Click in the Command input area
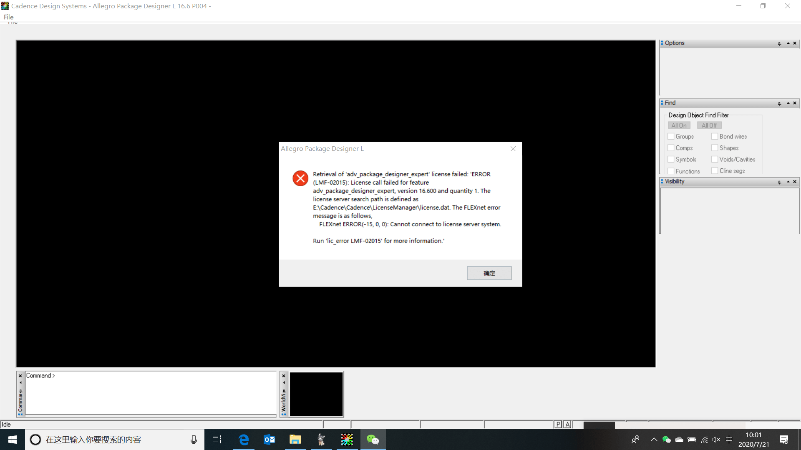This screenshot has width=801, height=450. coord(151,393)
